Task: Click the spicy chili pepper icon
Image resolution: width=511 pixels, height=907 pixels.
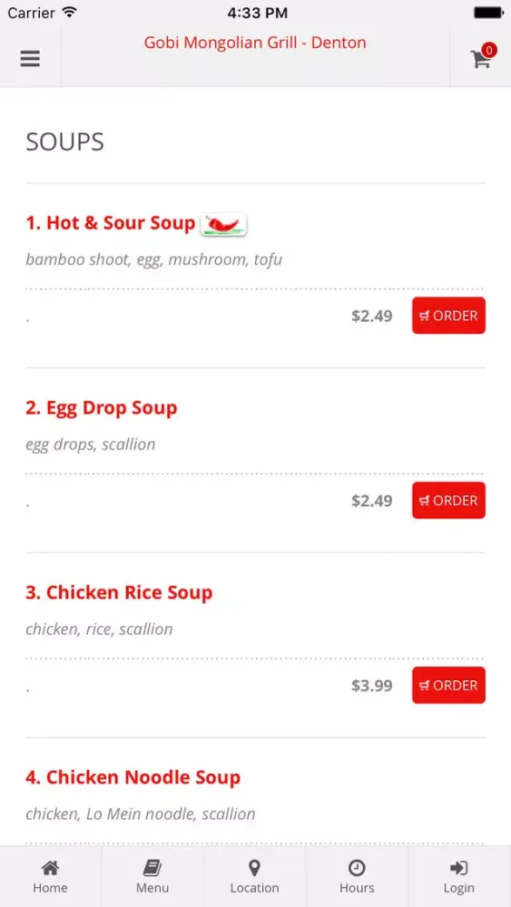Action: click(223, 224)
